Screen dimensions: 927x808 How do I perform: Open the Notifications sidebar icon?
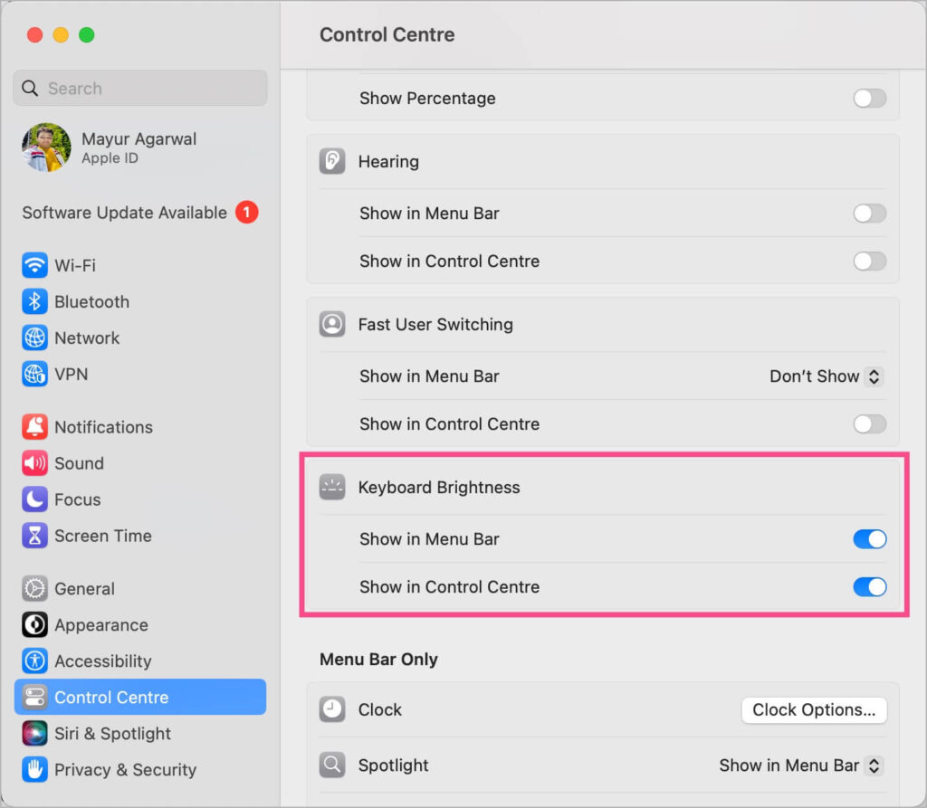(33, 427)
